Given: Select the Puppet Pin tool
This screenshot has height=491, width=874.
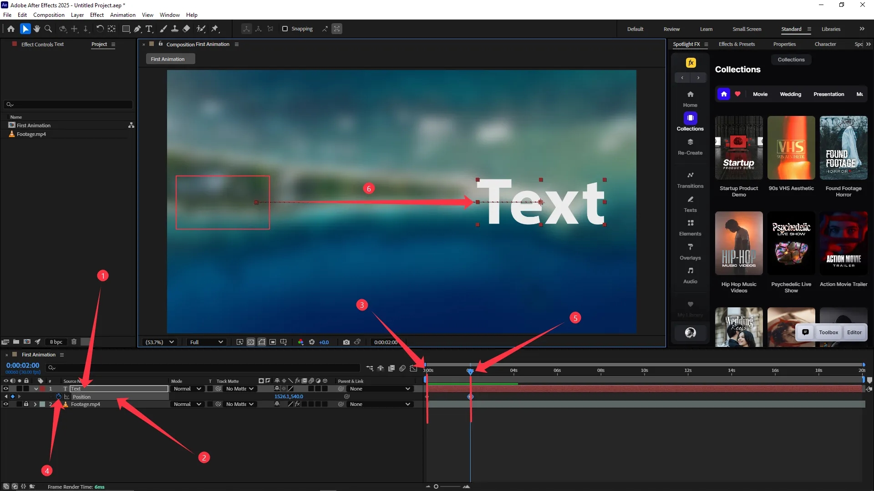Looking at the screenshot, I should (215, 29).
